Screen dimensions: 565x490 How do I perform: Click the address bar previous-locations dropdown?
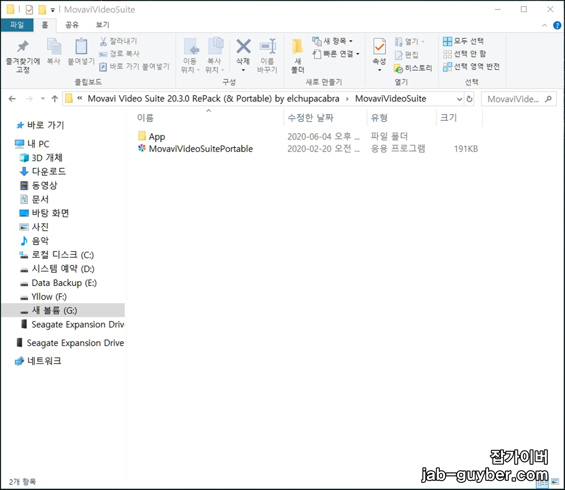tap(459, 99)
